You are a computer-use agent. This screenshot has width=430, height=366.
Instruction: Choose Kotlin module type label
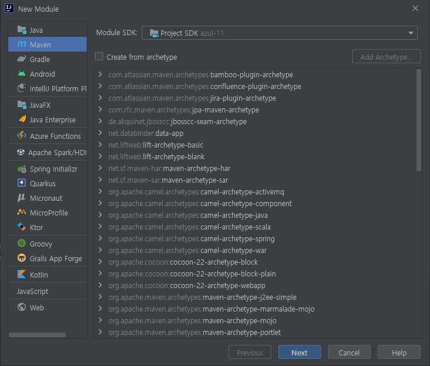(x=39, y=275)
